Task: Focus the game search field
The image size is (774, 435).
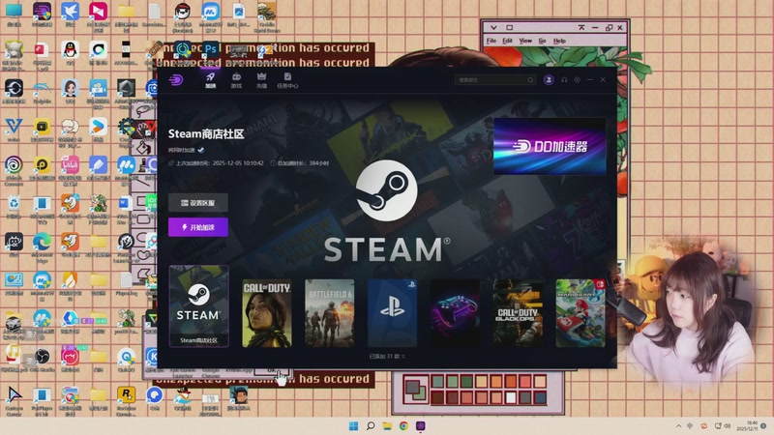Action: pos(494,80)
